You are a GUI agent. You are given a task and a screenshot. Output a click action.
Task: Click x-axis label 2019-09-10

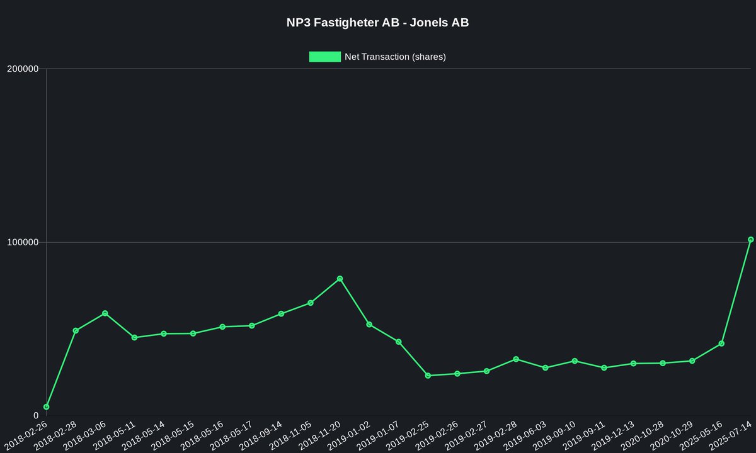(556, 436)
